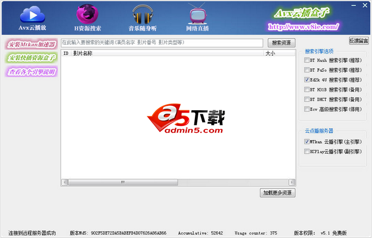Click the 反馈留言 feedback button
Screen dimensions: 372x238
click(359, 41)
